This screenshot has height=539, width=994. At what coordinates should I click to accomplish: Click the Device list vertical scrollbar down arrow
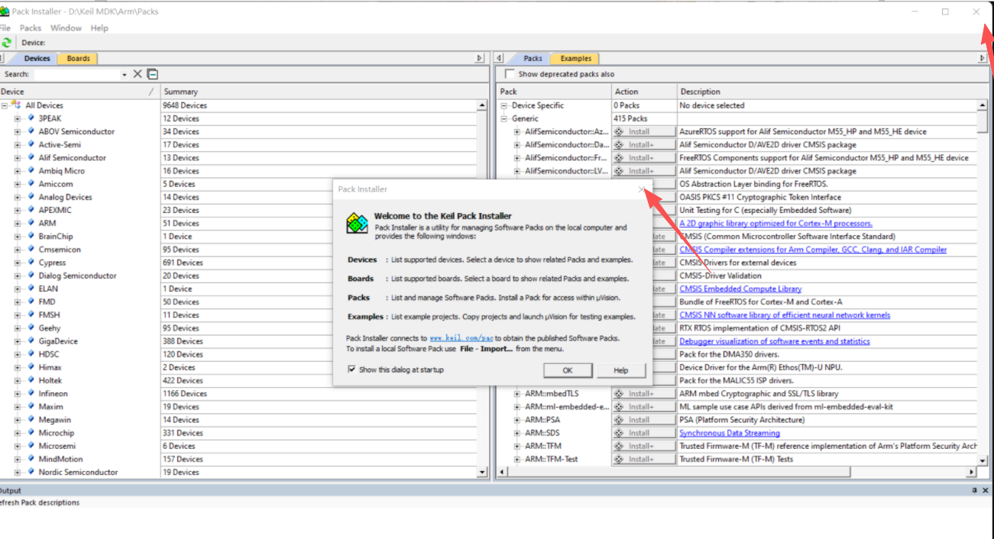482,473
